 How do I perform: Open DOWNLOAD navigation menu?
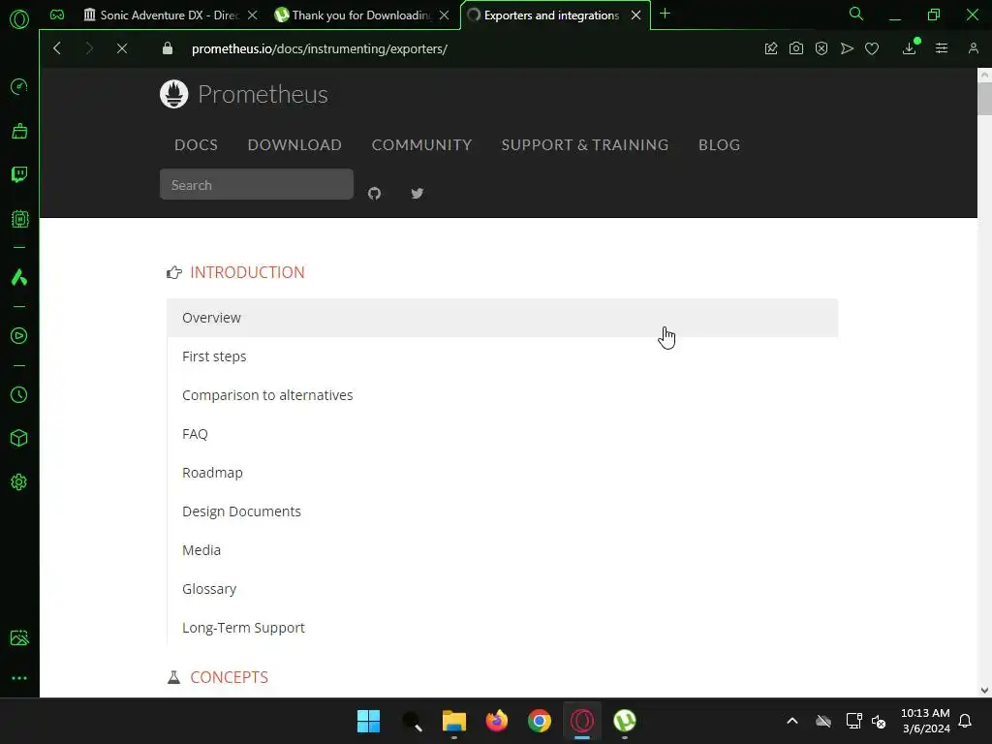click(294, 145)
